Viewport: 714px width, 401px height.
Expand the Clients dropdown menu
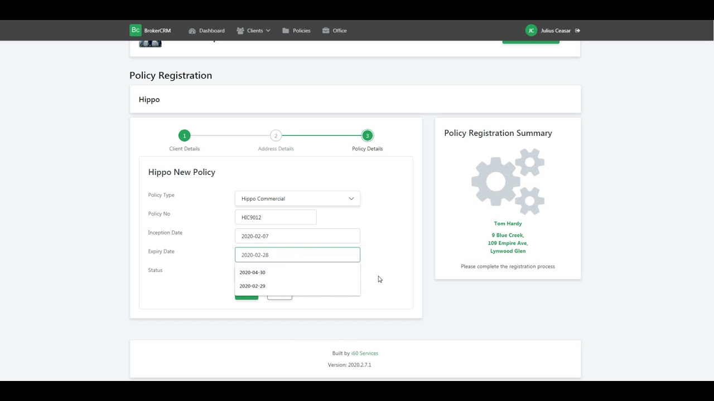(253, 31)
